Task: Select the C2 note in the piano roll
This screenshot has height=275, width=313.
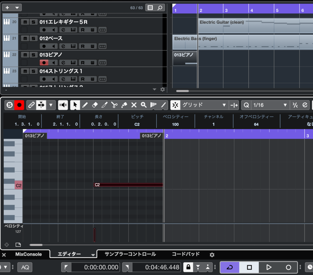Action: coord(128,185)
